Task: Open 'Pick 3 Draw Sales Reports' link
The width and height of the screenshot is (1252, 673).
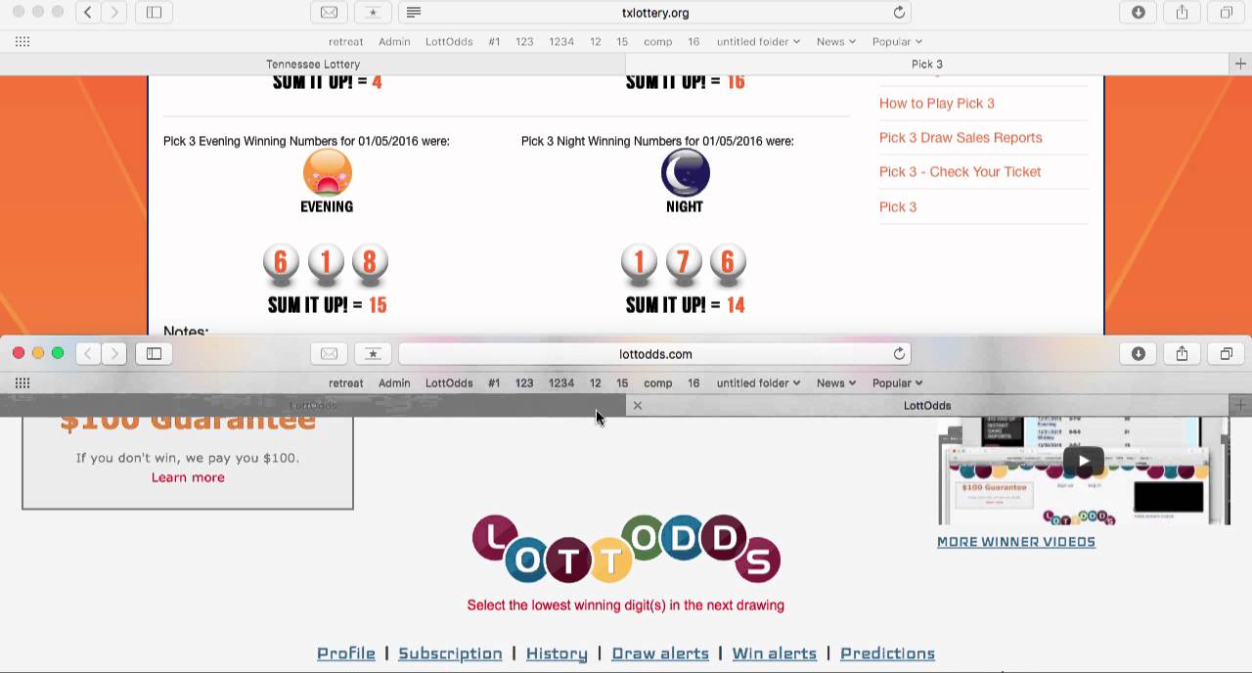Action: point(961,137)
